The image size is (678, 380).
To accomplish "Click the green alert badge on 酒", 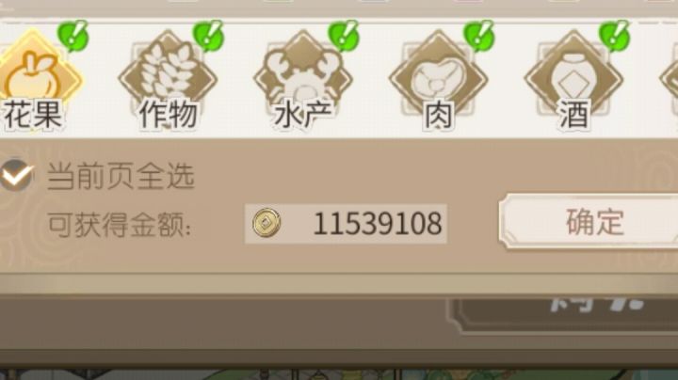I will (x=614, y=36).
